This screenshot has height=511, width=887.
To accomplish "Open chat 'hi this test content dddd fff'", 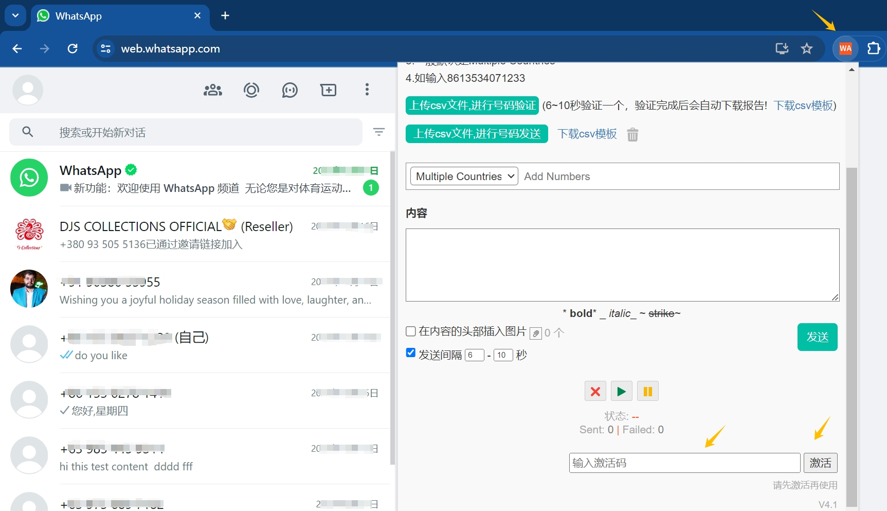I will point(195,456).
